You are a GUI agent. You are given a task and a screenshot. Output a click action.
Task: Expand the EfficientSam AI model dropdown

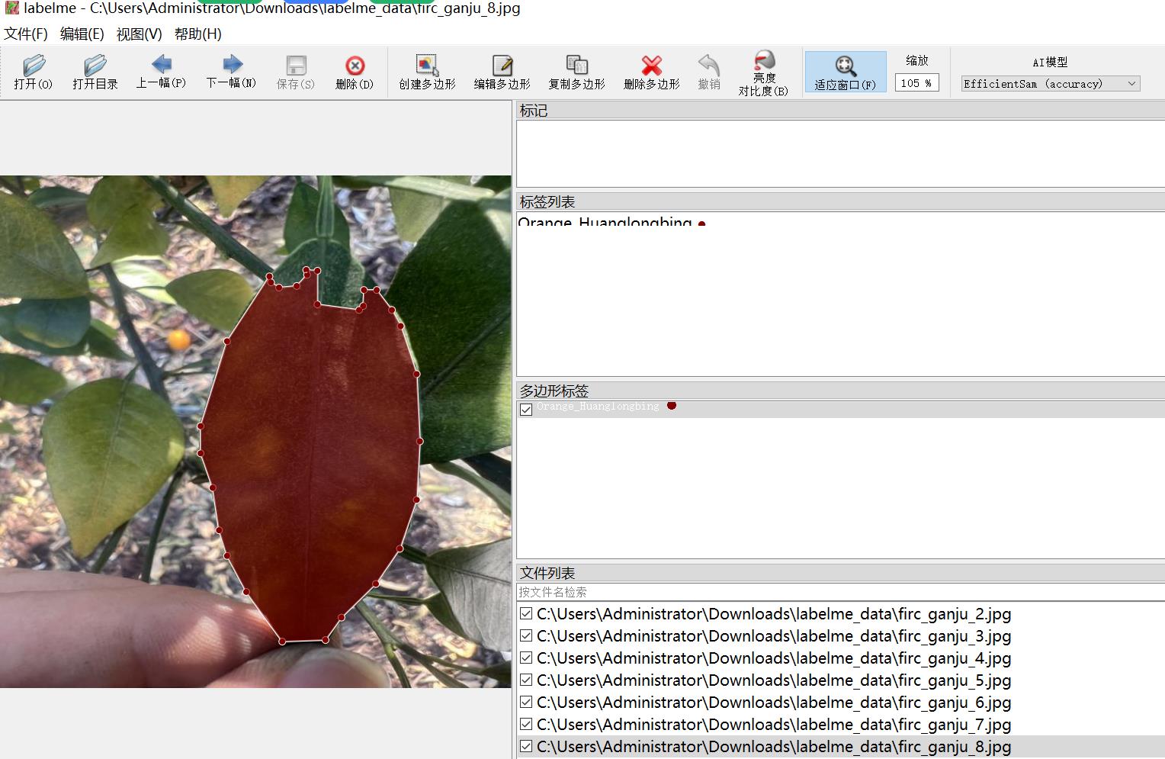tap(1050, 84)
